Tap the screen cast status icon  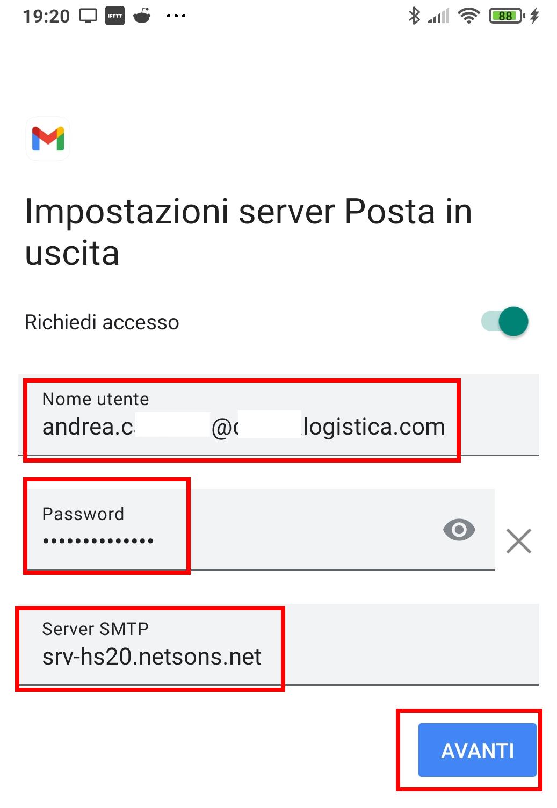pos(88,16)
